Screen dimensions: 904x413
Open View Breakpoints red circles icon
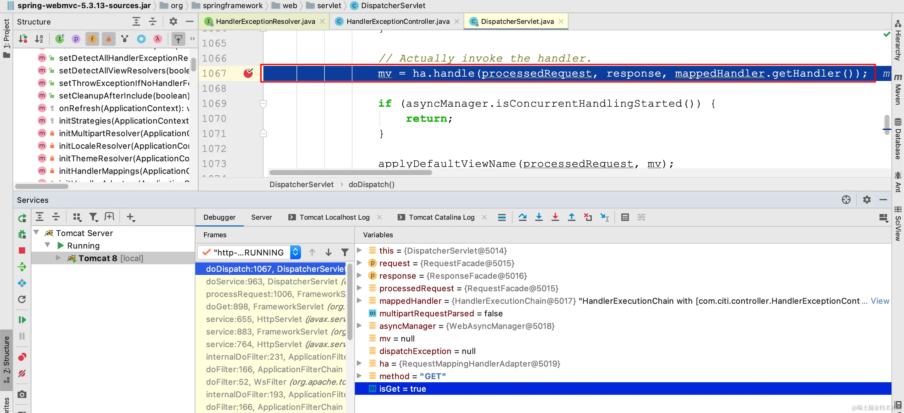pos(22,357)
